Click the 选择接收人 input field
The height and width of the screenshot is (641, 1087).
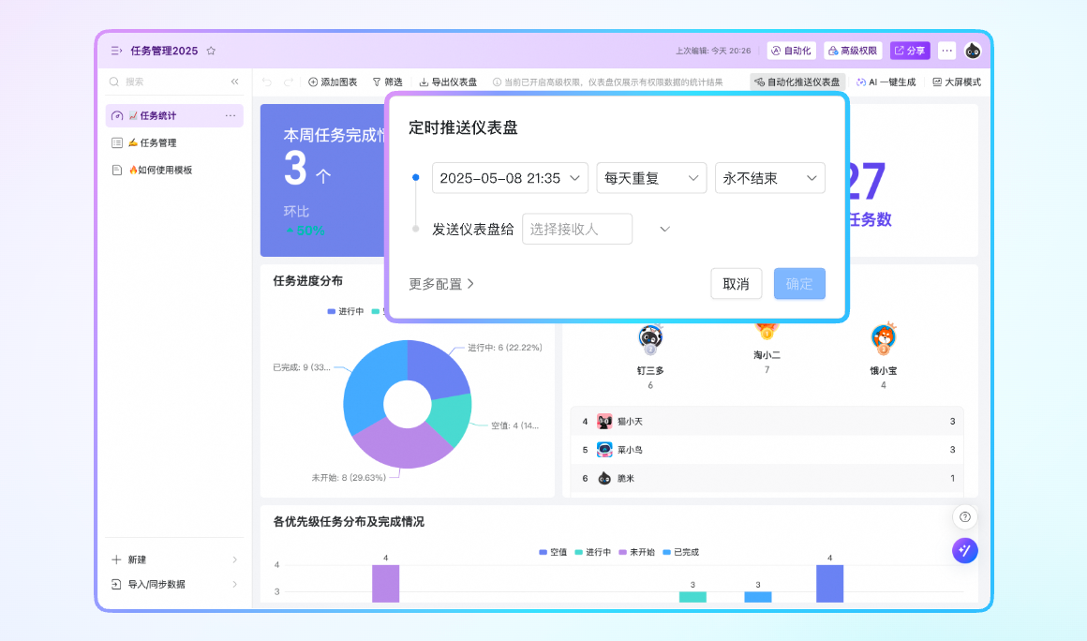(577, 229)
